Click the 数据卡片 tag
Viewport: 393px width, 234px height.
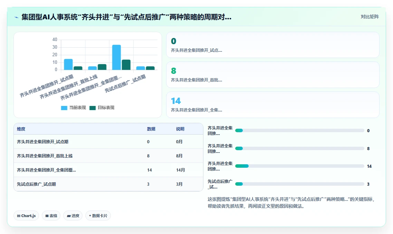tap(98, 216)
